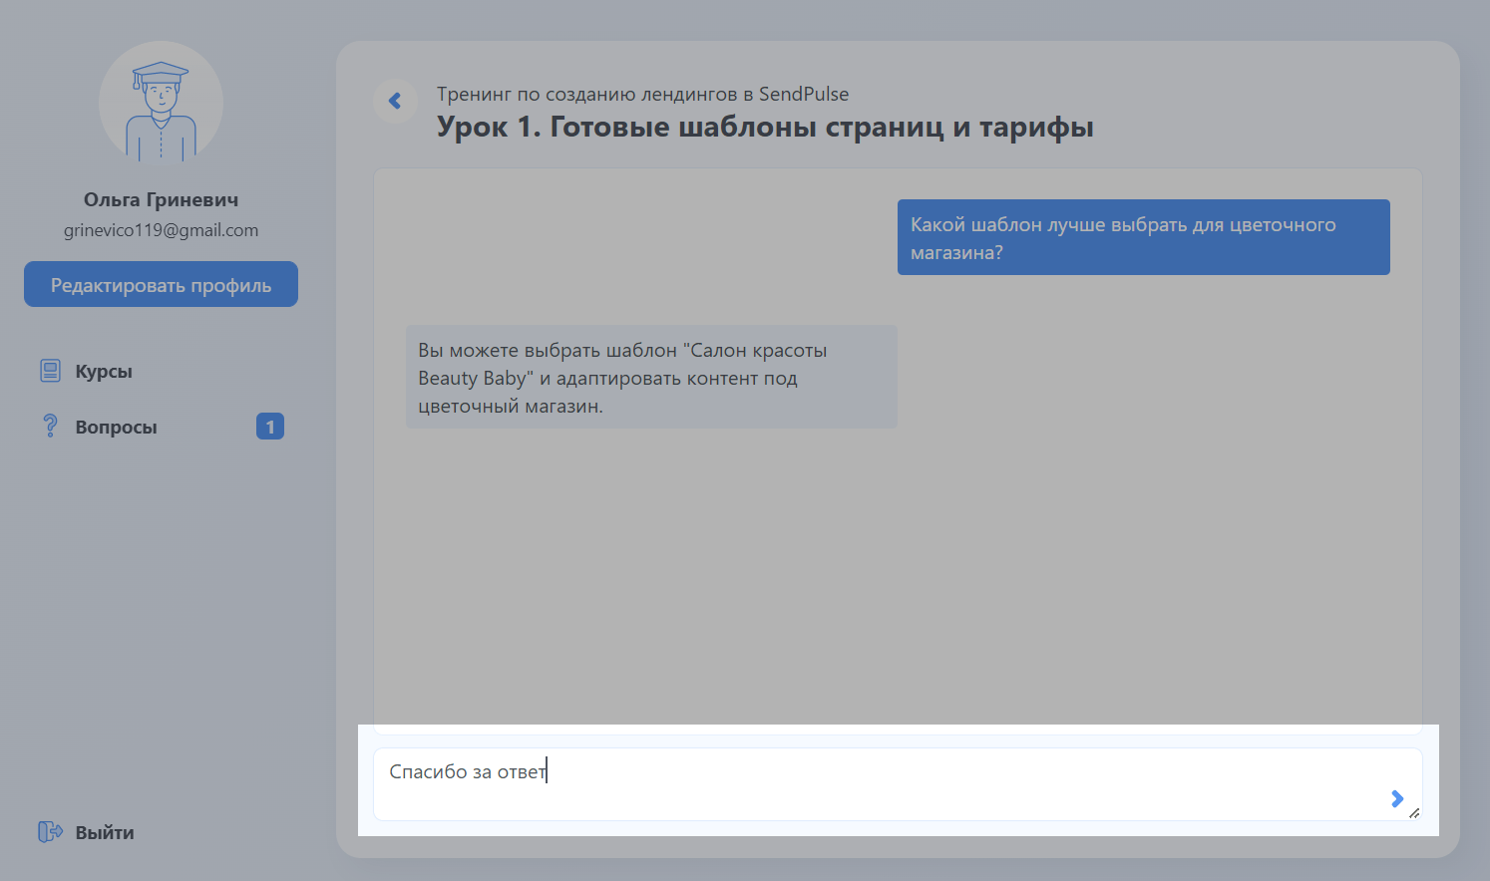This screenshot has width=1490, height=881.
Task: Open the Вопросы menu item
Action: [116, 428]
